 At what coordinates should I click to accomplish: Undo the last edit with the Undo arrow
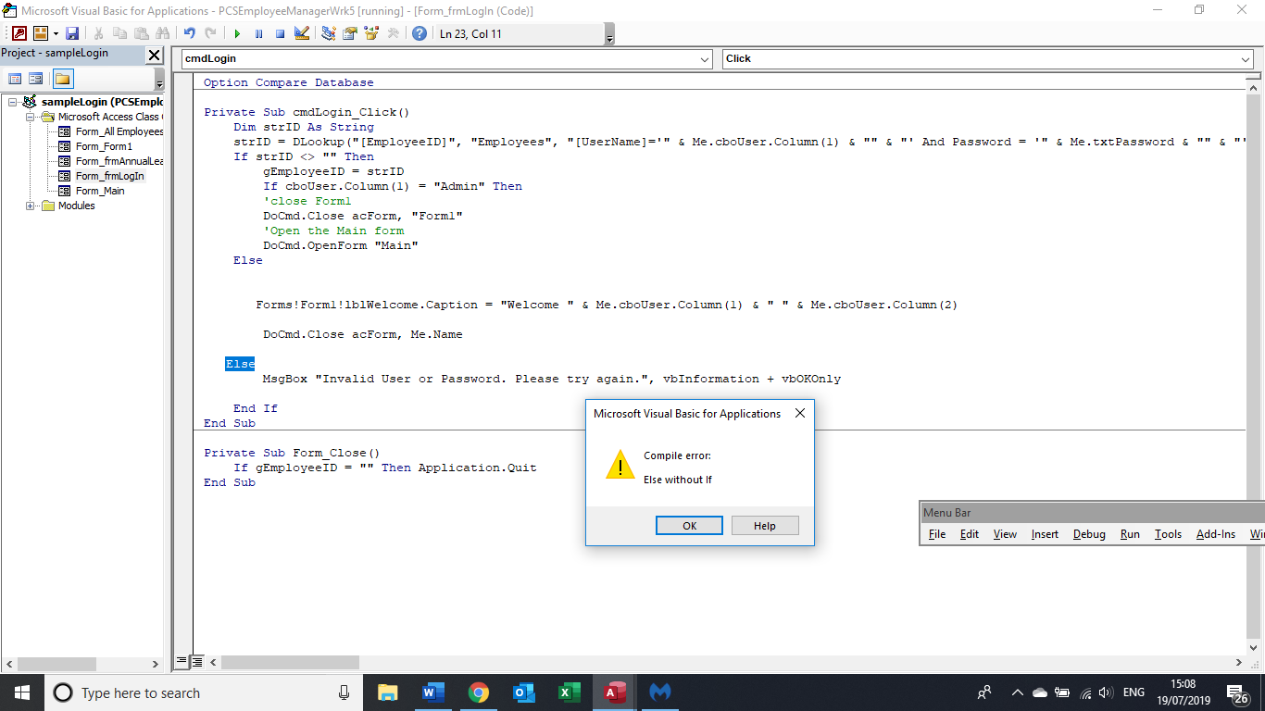click(190, 33)
